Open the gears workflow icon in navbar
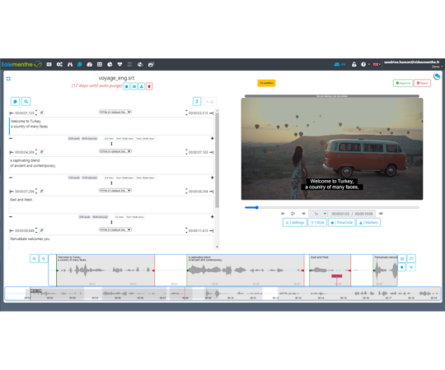 [x=59, y=65]
